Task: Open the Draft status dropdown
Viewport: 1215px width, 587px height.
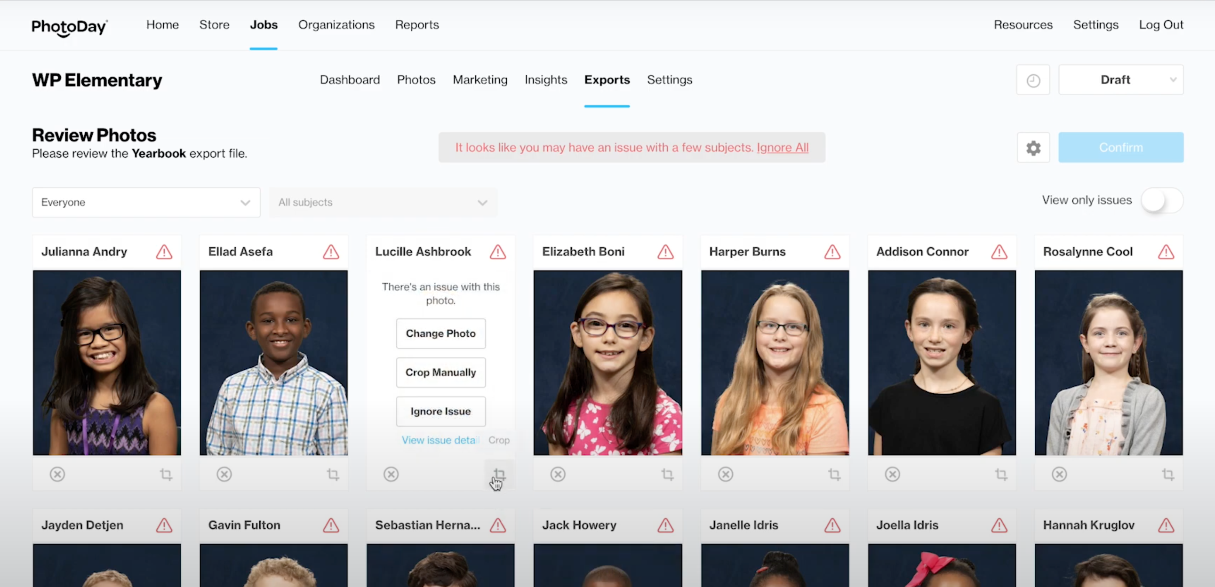Action: [1121, 80]
